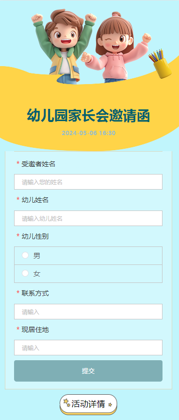The height and width of the screenshot is (420, 179).
Task: Select the 男 radio button
Action: (x=25, y=255)
